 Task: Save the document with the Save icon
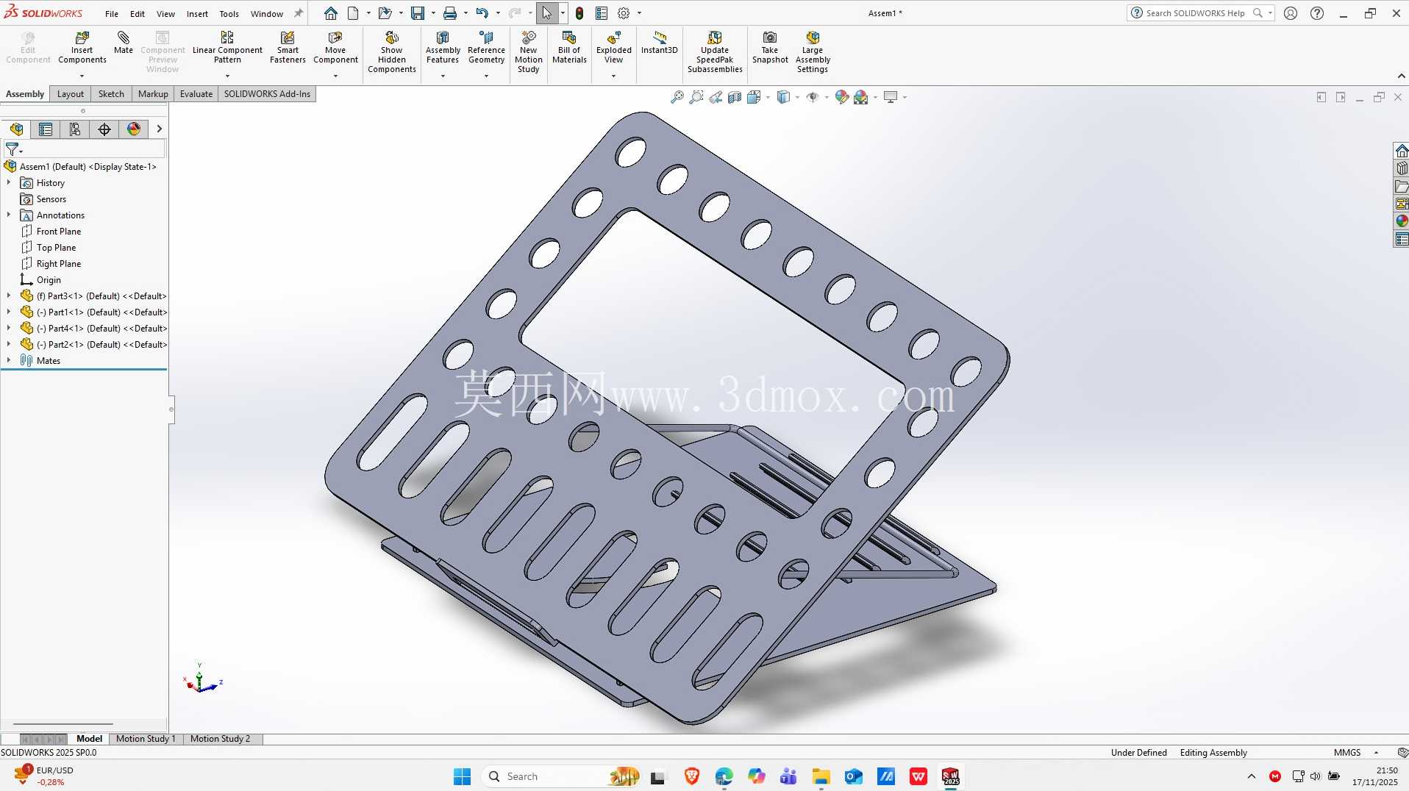[x=418, y=13]
